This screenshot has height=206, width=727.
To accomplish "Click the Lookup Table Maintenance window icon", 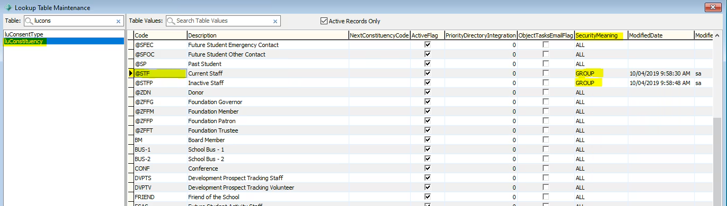I will click(7, 7).
